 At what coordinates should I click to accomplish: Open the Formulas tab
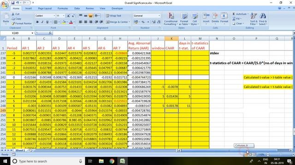(63, 8)
